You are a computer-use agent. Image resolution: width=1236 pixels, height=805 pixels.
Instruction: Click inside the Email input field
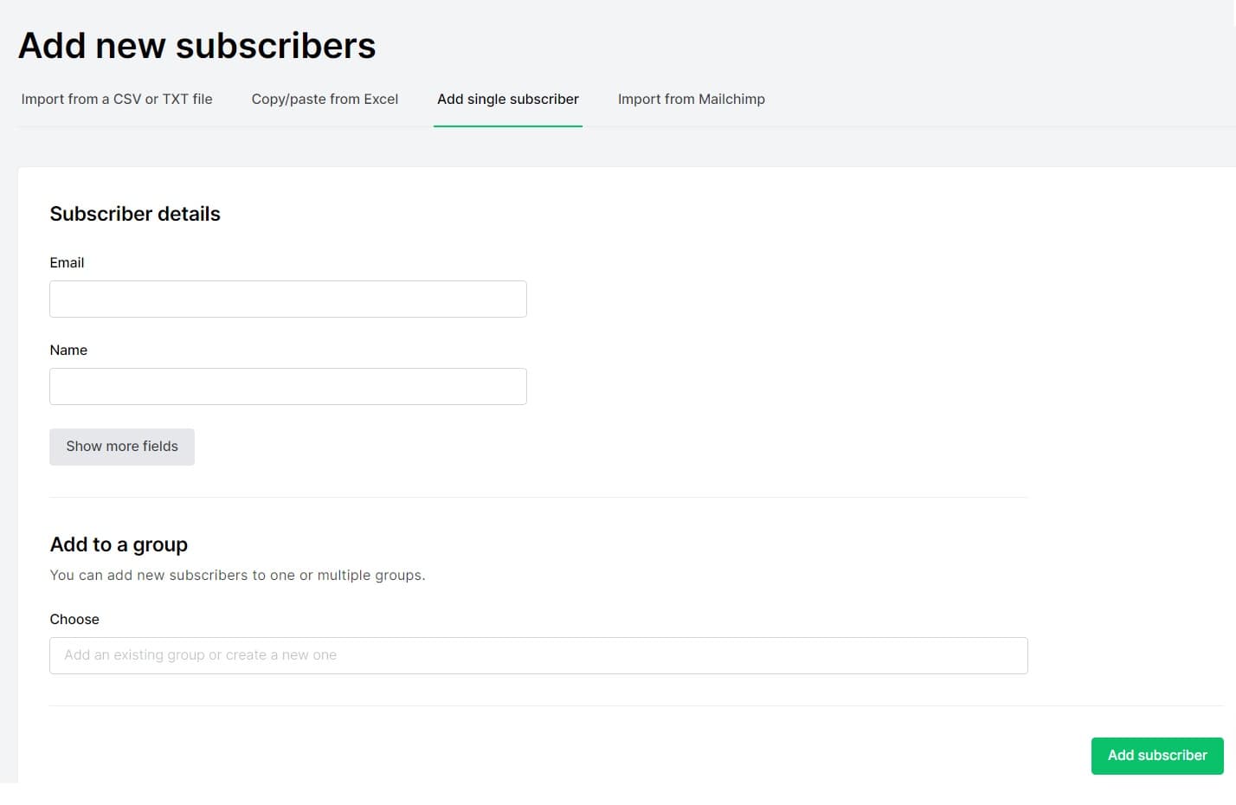click(287, 299)
